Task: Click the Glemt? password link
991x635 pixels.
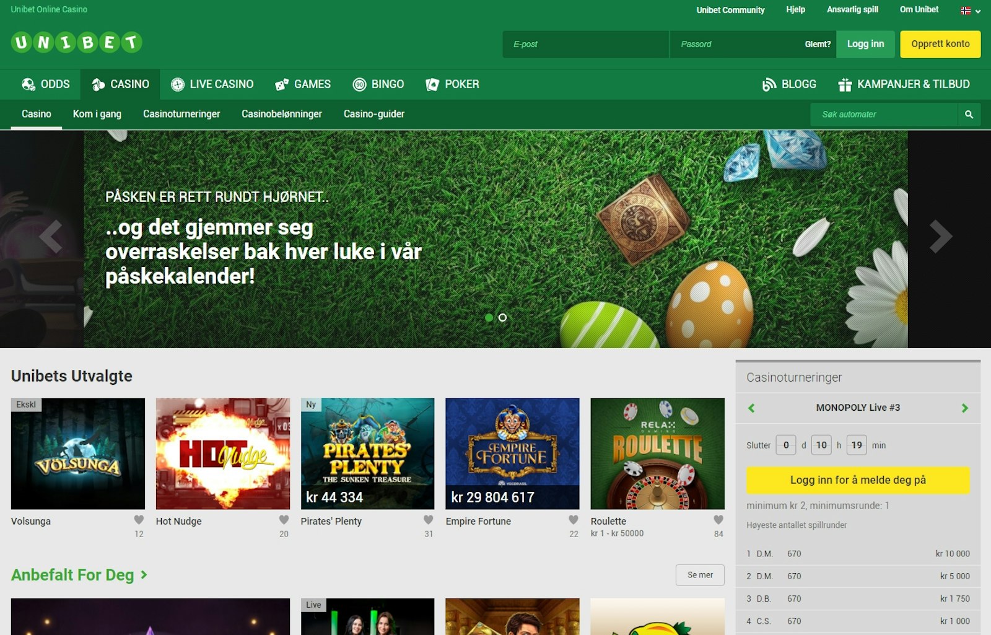Action: (x=819, y=44)
